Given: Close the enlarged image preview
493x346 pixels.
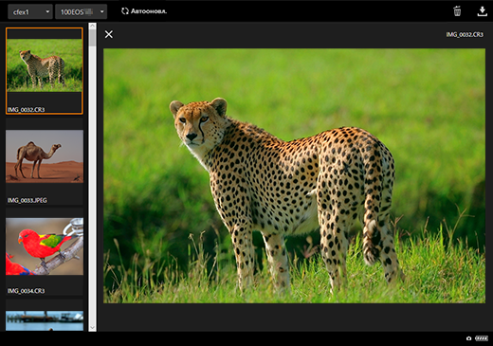Looking at the screenshot, I should pyautogui.click(x=109, y=34).
